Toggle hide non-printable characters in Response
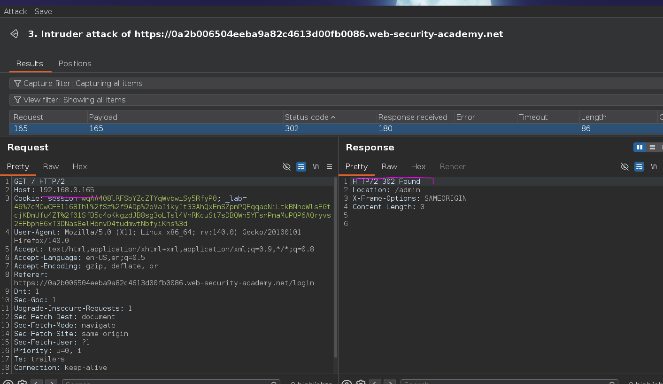 [624, 166]
